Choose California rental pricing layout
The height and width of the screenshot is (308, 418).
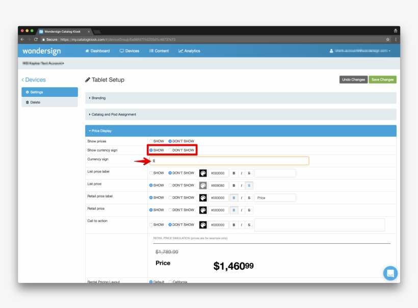coord(170,282)
